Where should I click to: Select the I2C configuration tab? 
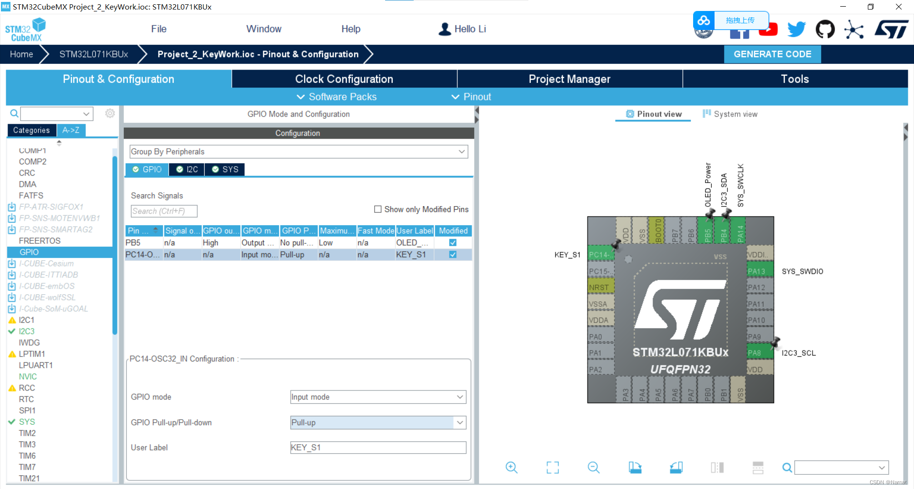tap(187, 170)
